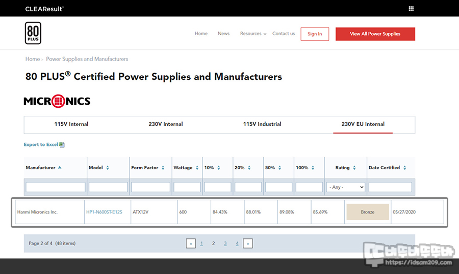Go to previous page arrow
Image resolution: width=459 pixels, height=274 pixels.
coord(191,243)
